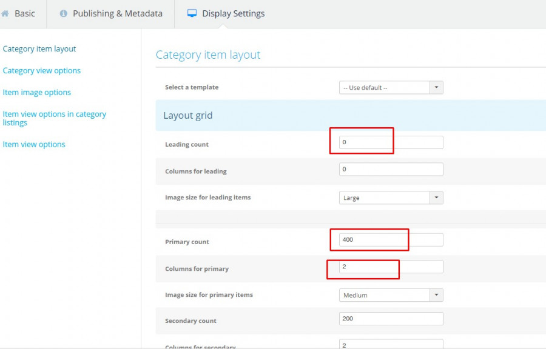The height and width of the screenshot is (349, 546).
Task: Select the Display Settings tab
Action: [x=226, y=14]
